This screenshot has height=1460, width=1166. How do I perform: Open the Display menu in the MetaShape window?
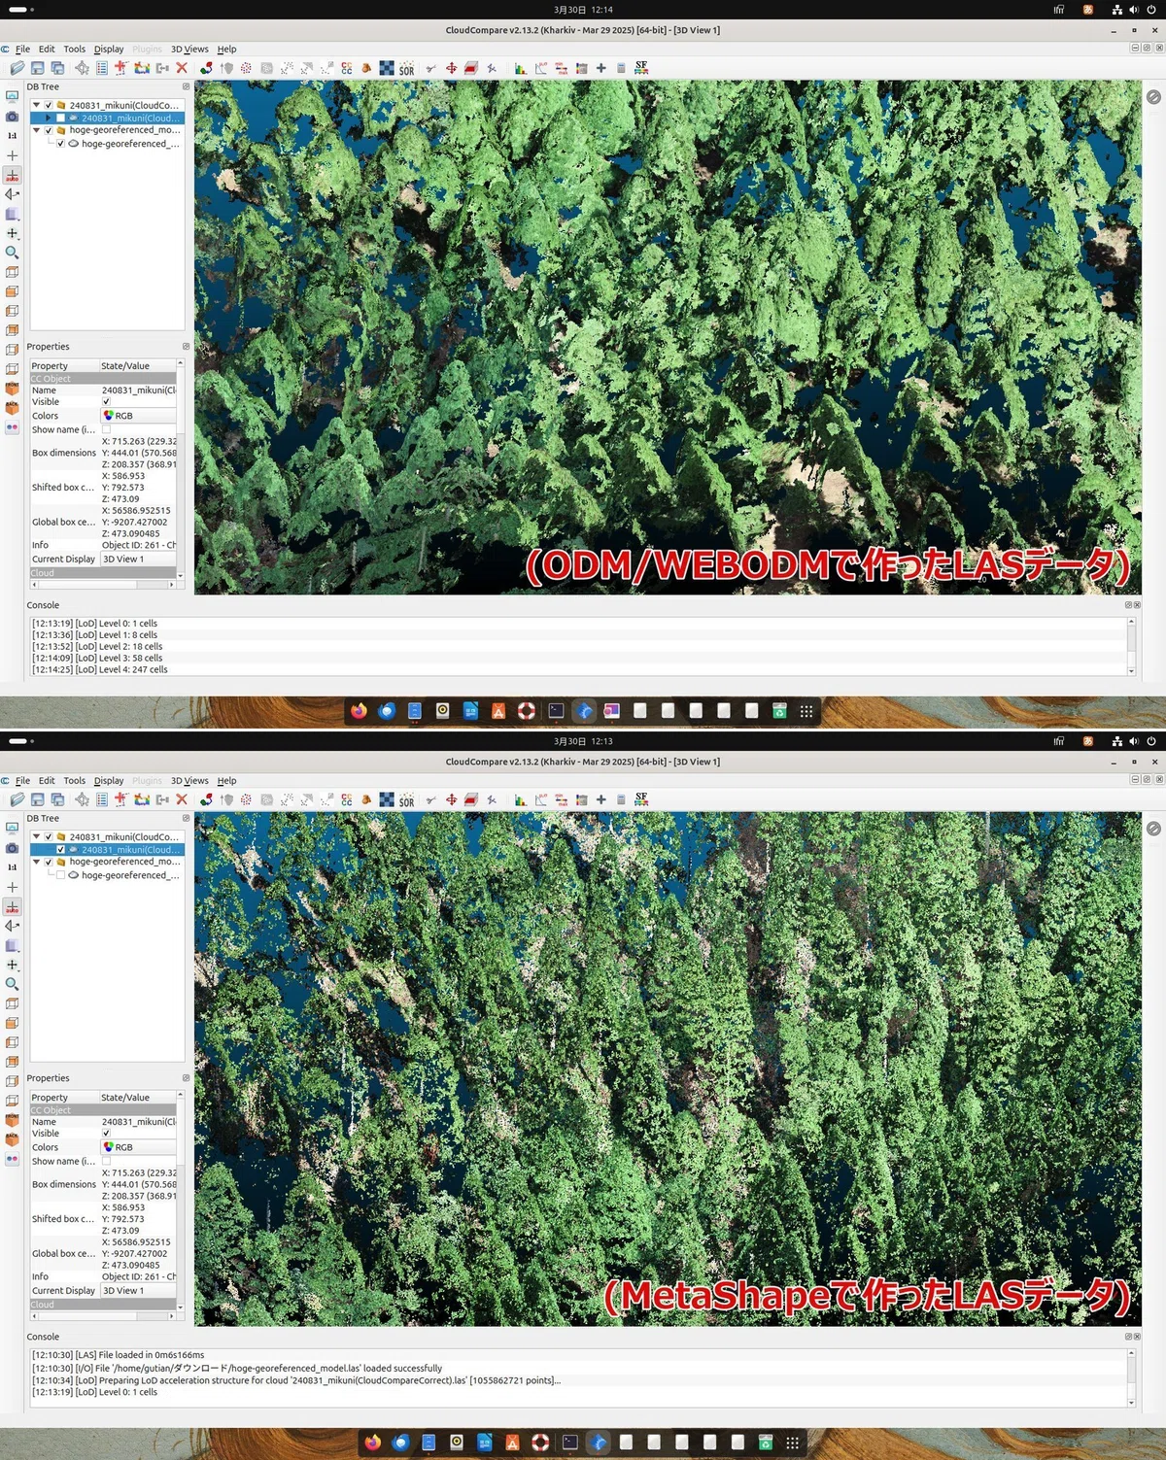pyautogui.click(x=109, y=781)
